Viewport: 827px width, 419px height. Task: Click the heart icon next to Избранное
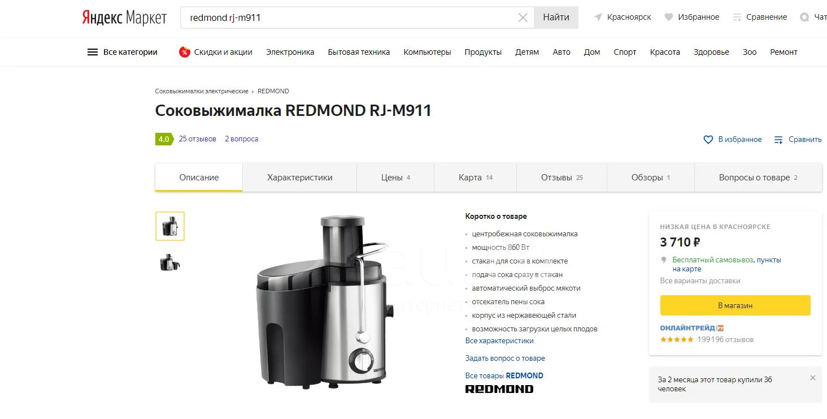[x=669, y=18]
